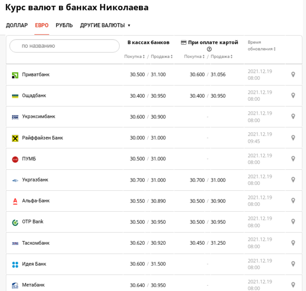Image resolution: width=306 pixels, height=291 pixels.
Task: Switch to the ДОЛЛАР tab
Action: pos(17,25)
